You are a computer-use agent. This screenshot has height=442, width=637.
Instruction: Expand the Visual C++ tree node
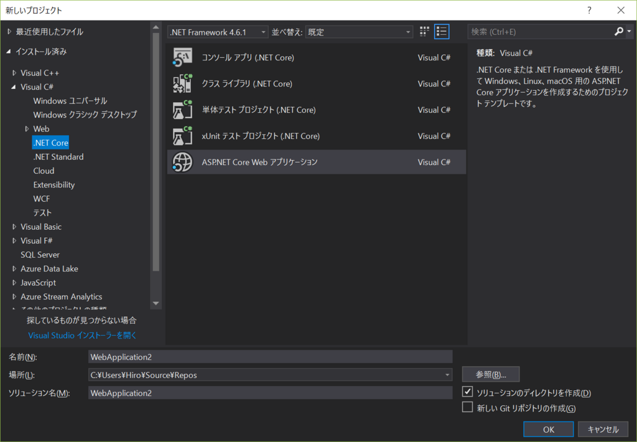pyautogui.click(x=14, y=73)
